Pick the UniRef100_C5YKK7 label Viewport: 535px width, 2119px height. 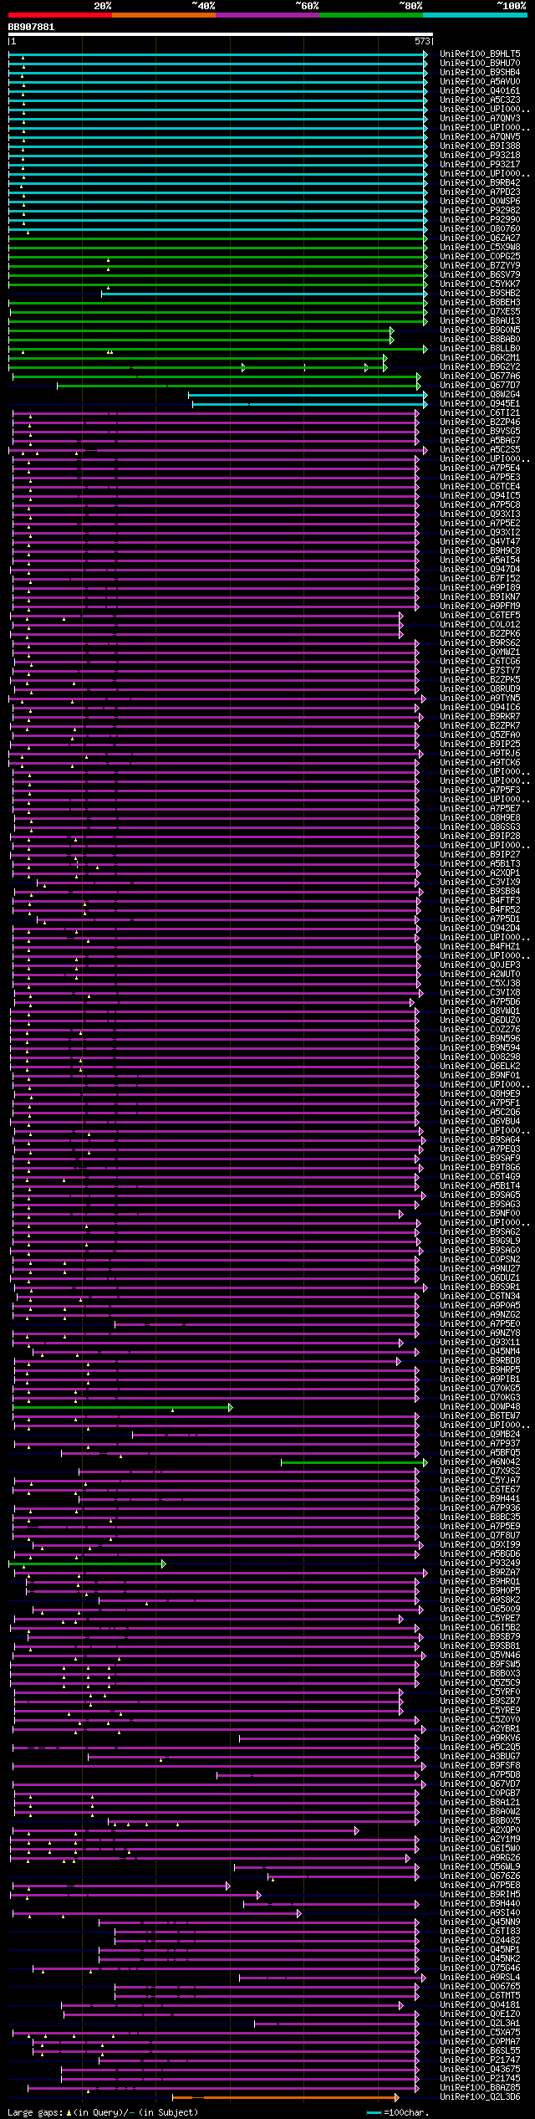click(480, 284)
